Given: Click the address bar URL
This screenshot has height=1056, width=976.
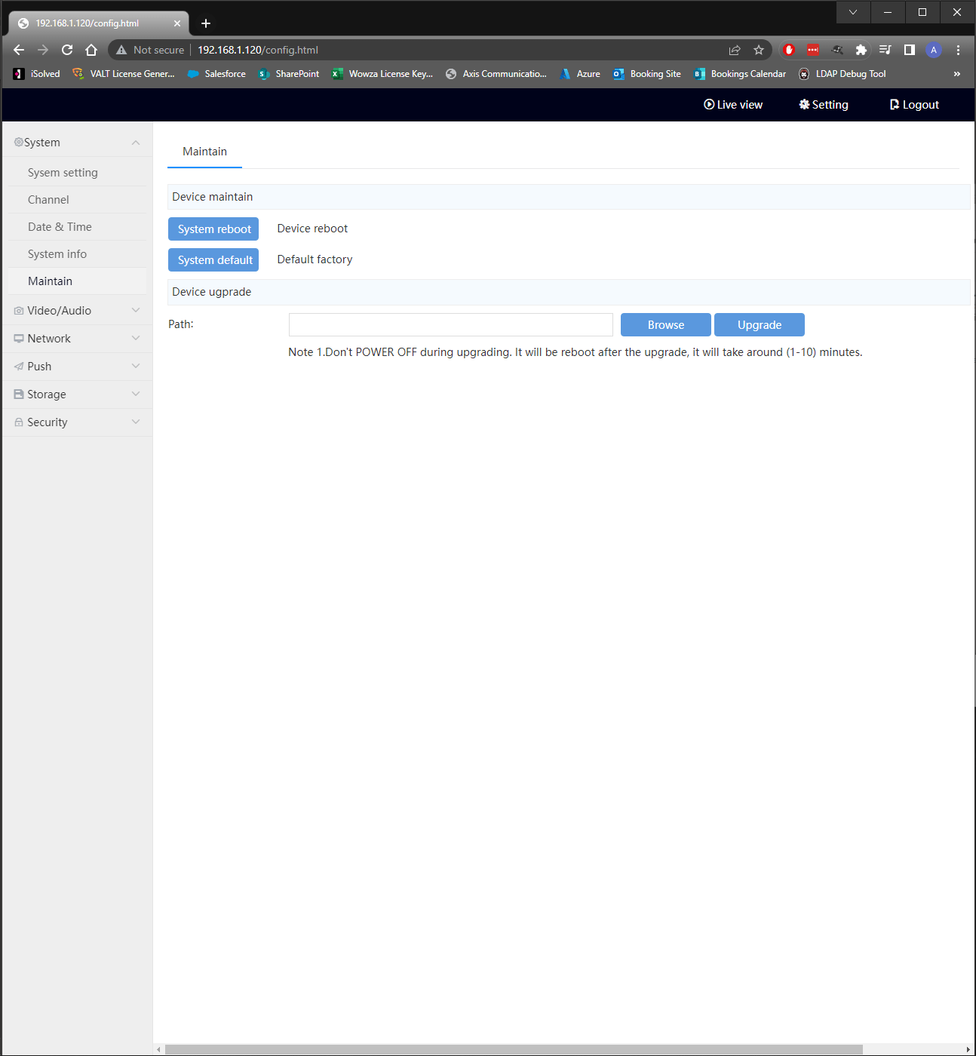Looking at the screenshot, I should pos(258,50).
